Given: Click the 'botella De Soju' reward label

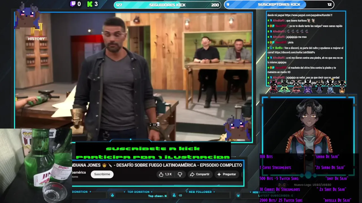Looking at the screenshot, I should [x=337, y=200].
